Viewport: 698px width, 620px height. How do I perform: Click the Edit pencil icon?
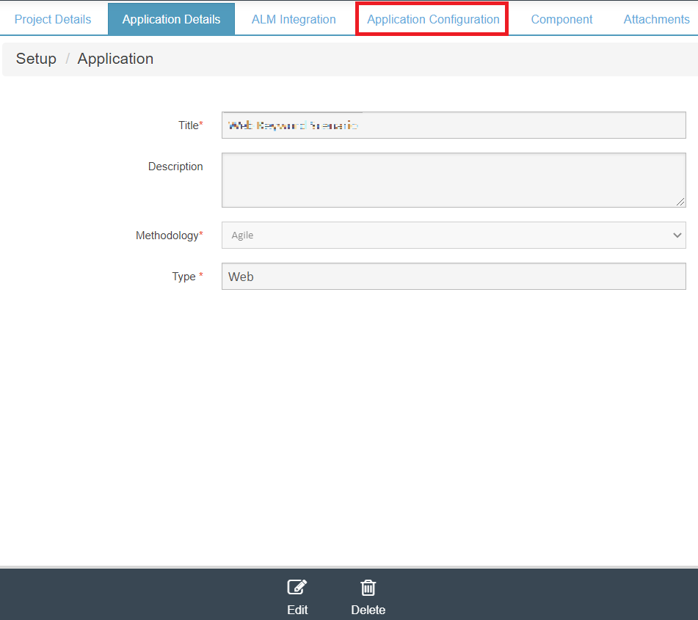[x=297, y=587]
